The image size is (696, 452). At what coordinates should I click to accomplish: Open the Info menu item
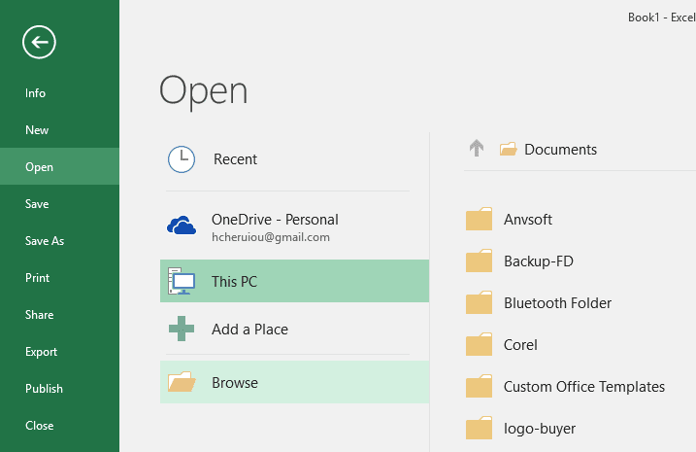[36, 93]
